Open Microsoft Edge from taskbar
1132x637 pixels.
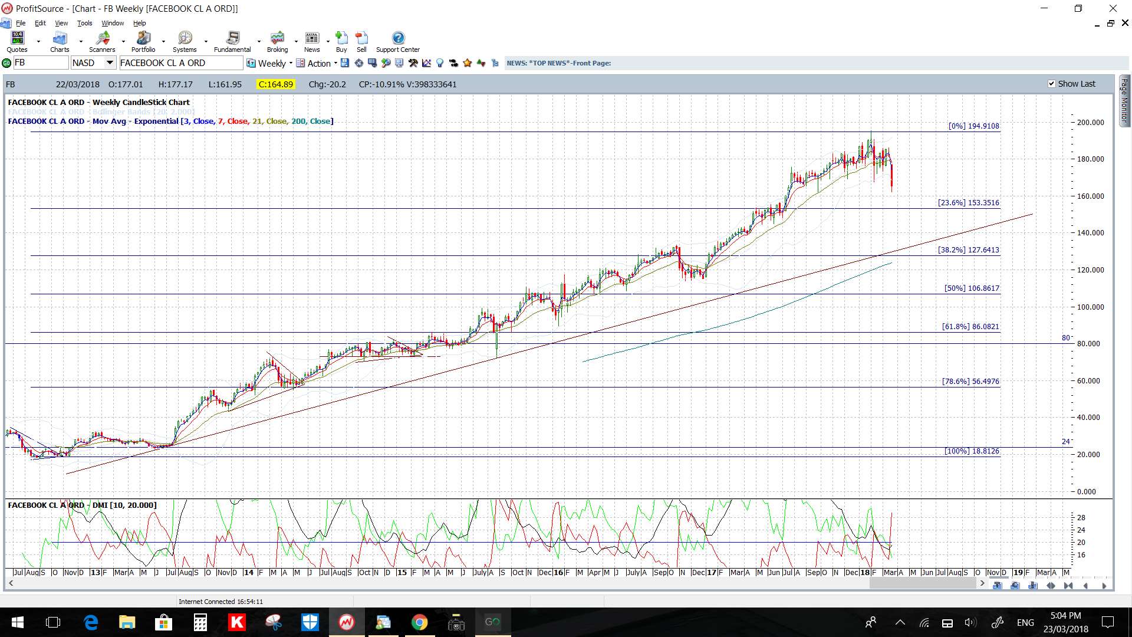click(91, 622)
